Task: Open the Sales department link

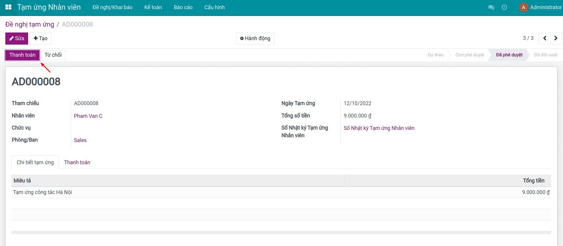Action: 80,140
